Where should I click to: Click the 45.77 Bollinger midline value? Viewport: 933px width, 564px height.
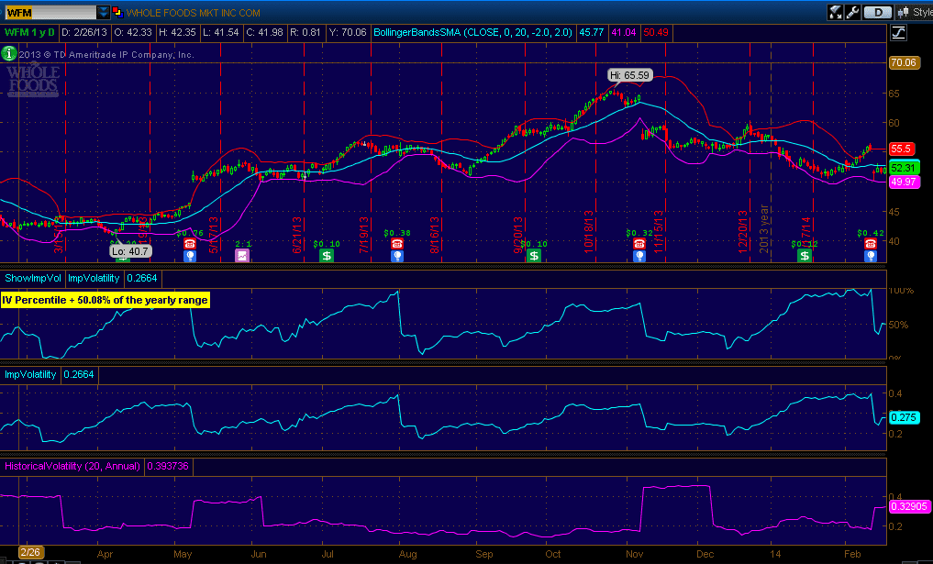592,32
